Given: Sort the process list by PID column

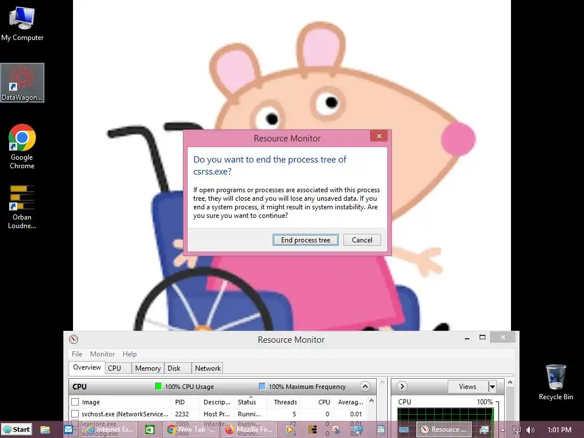Looking at the screenshot, I should click(x=185, y=402).
